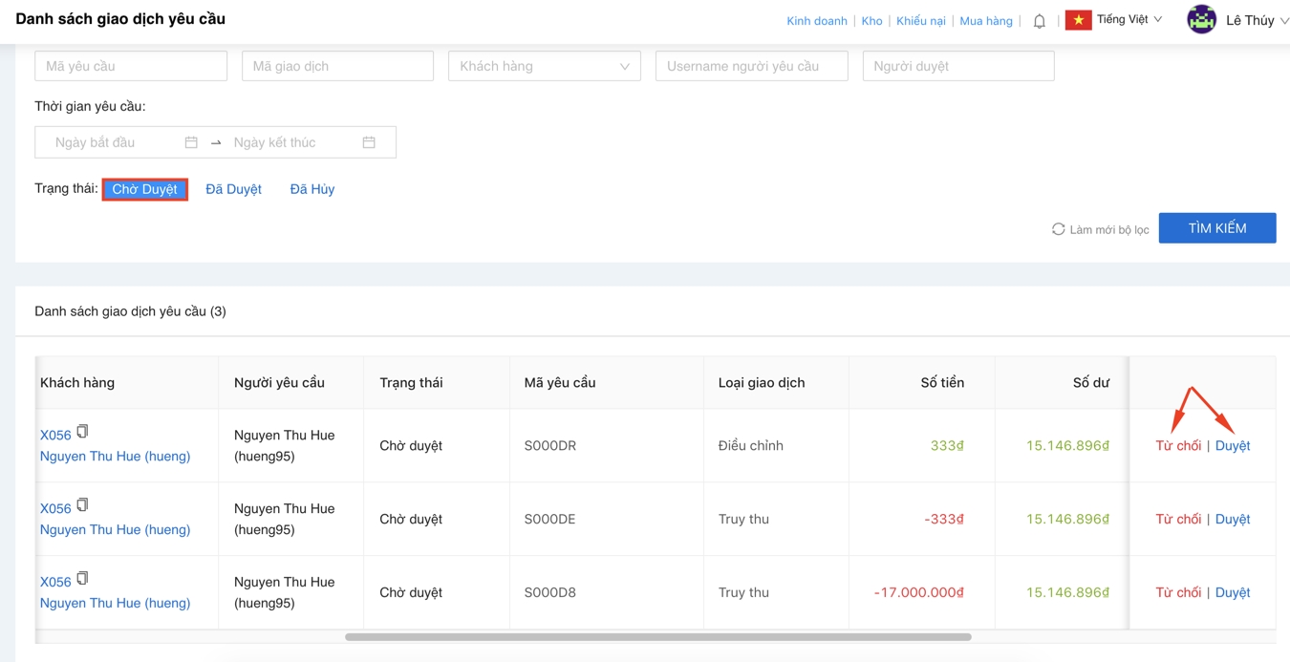Open calendar icon in Ngày kết thúc field
The width and height of the screenshot is (1290, 662).
pyautogui.click(x=369, y=142)
